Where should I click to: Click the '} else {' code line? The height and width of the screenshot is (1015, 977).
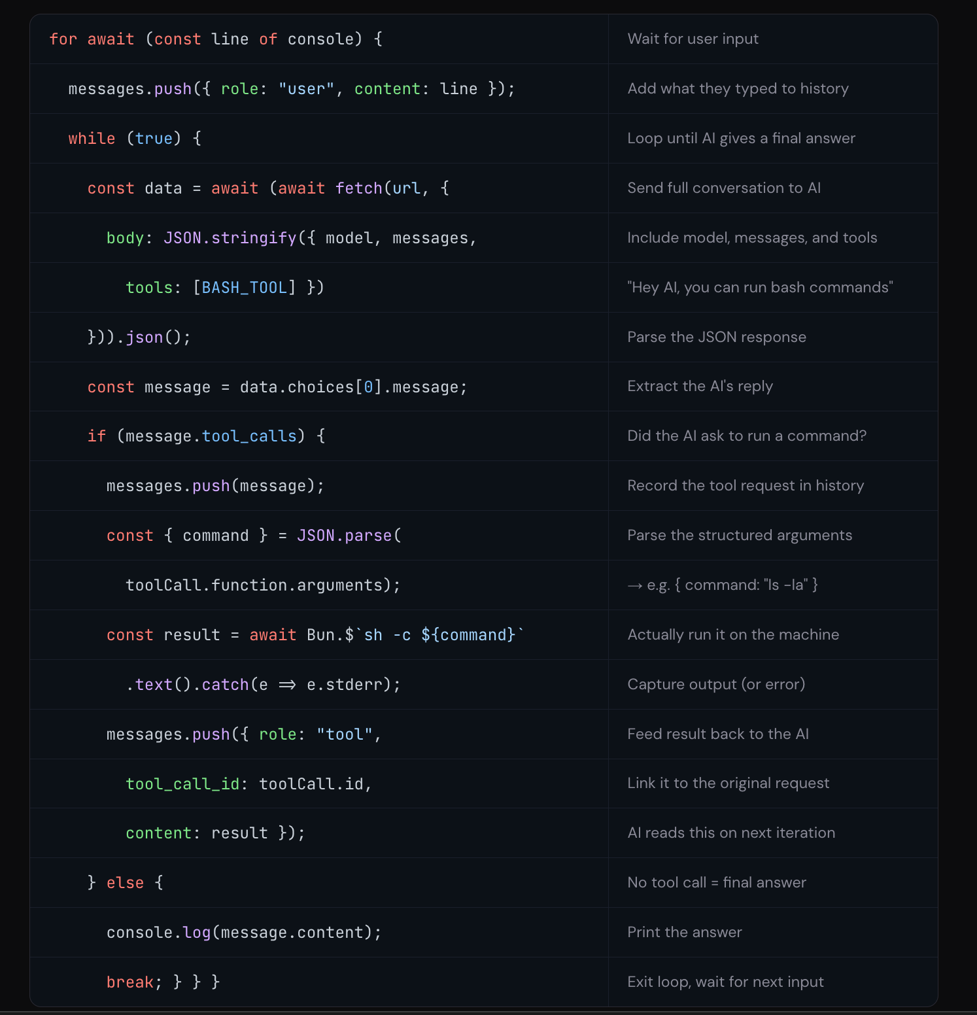[x=126, y=883]
